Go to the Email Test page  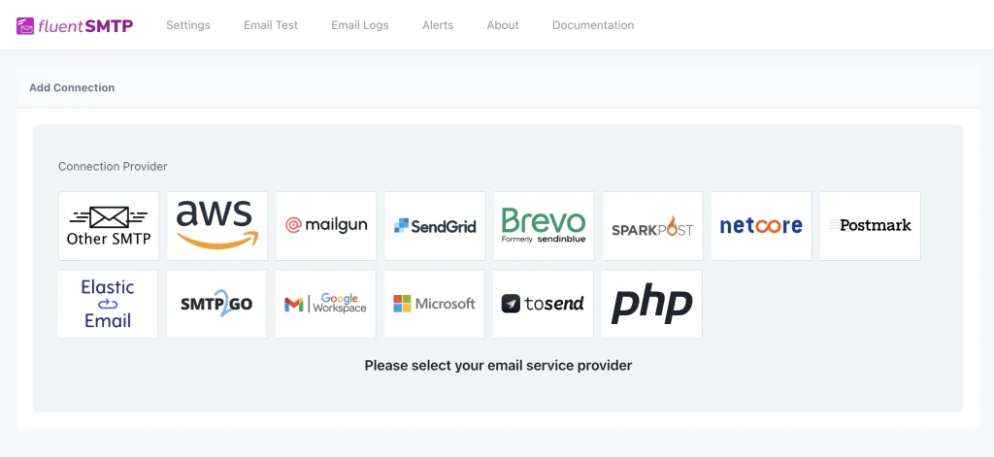(271, 25)
